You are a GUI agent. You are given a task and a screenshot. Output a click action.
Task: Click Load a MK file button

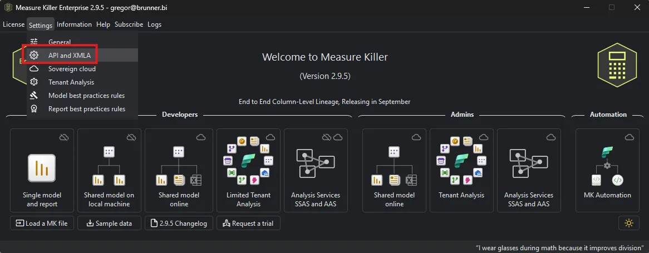tap(42, 223)
